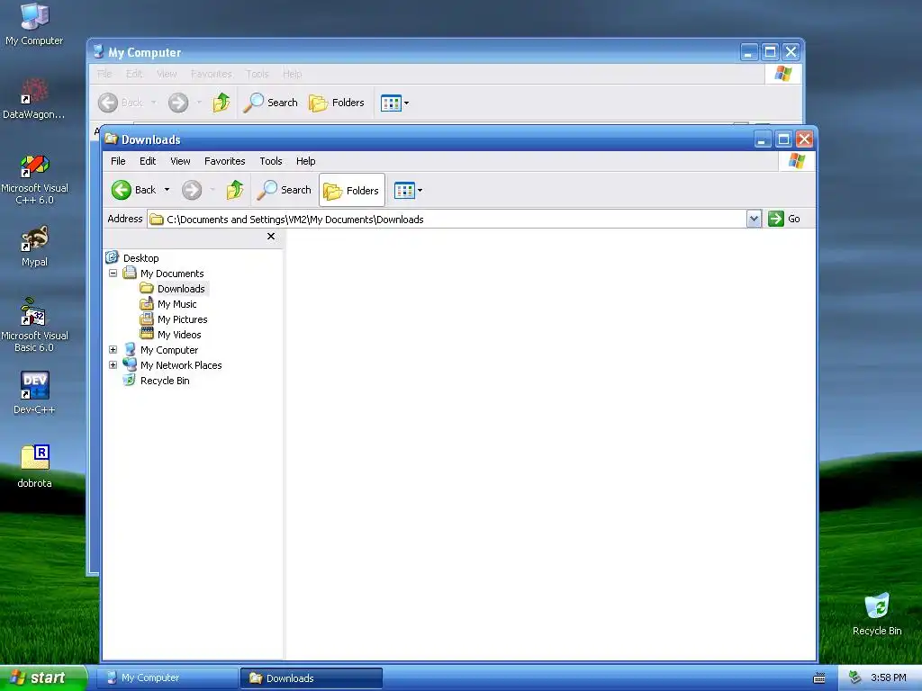922x691 pixels.
Task: Collapse the My Documents tree node
Action: click(113, 274)
